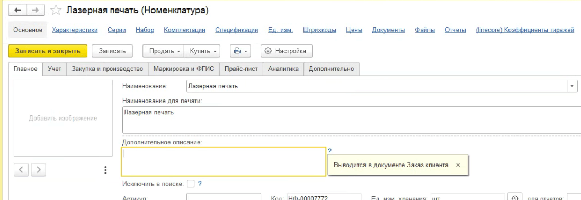Viewport: 581px width, 200px height.
Task: Open the Отчеты link
Action: click(455, 30)
